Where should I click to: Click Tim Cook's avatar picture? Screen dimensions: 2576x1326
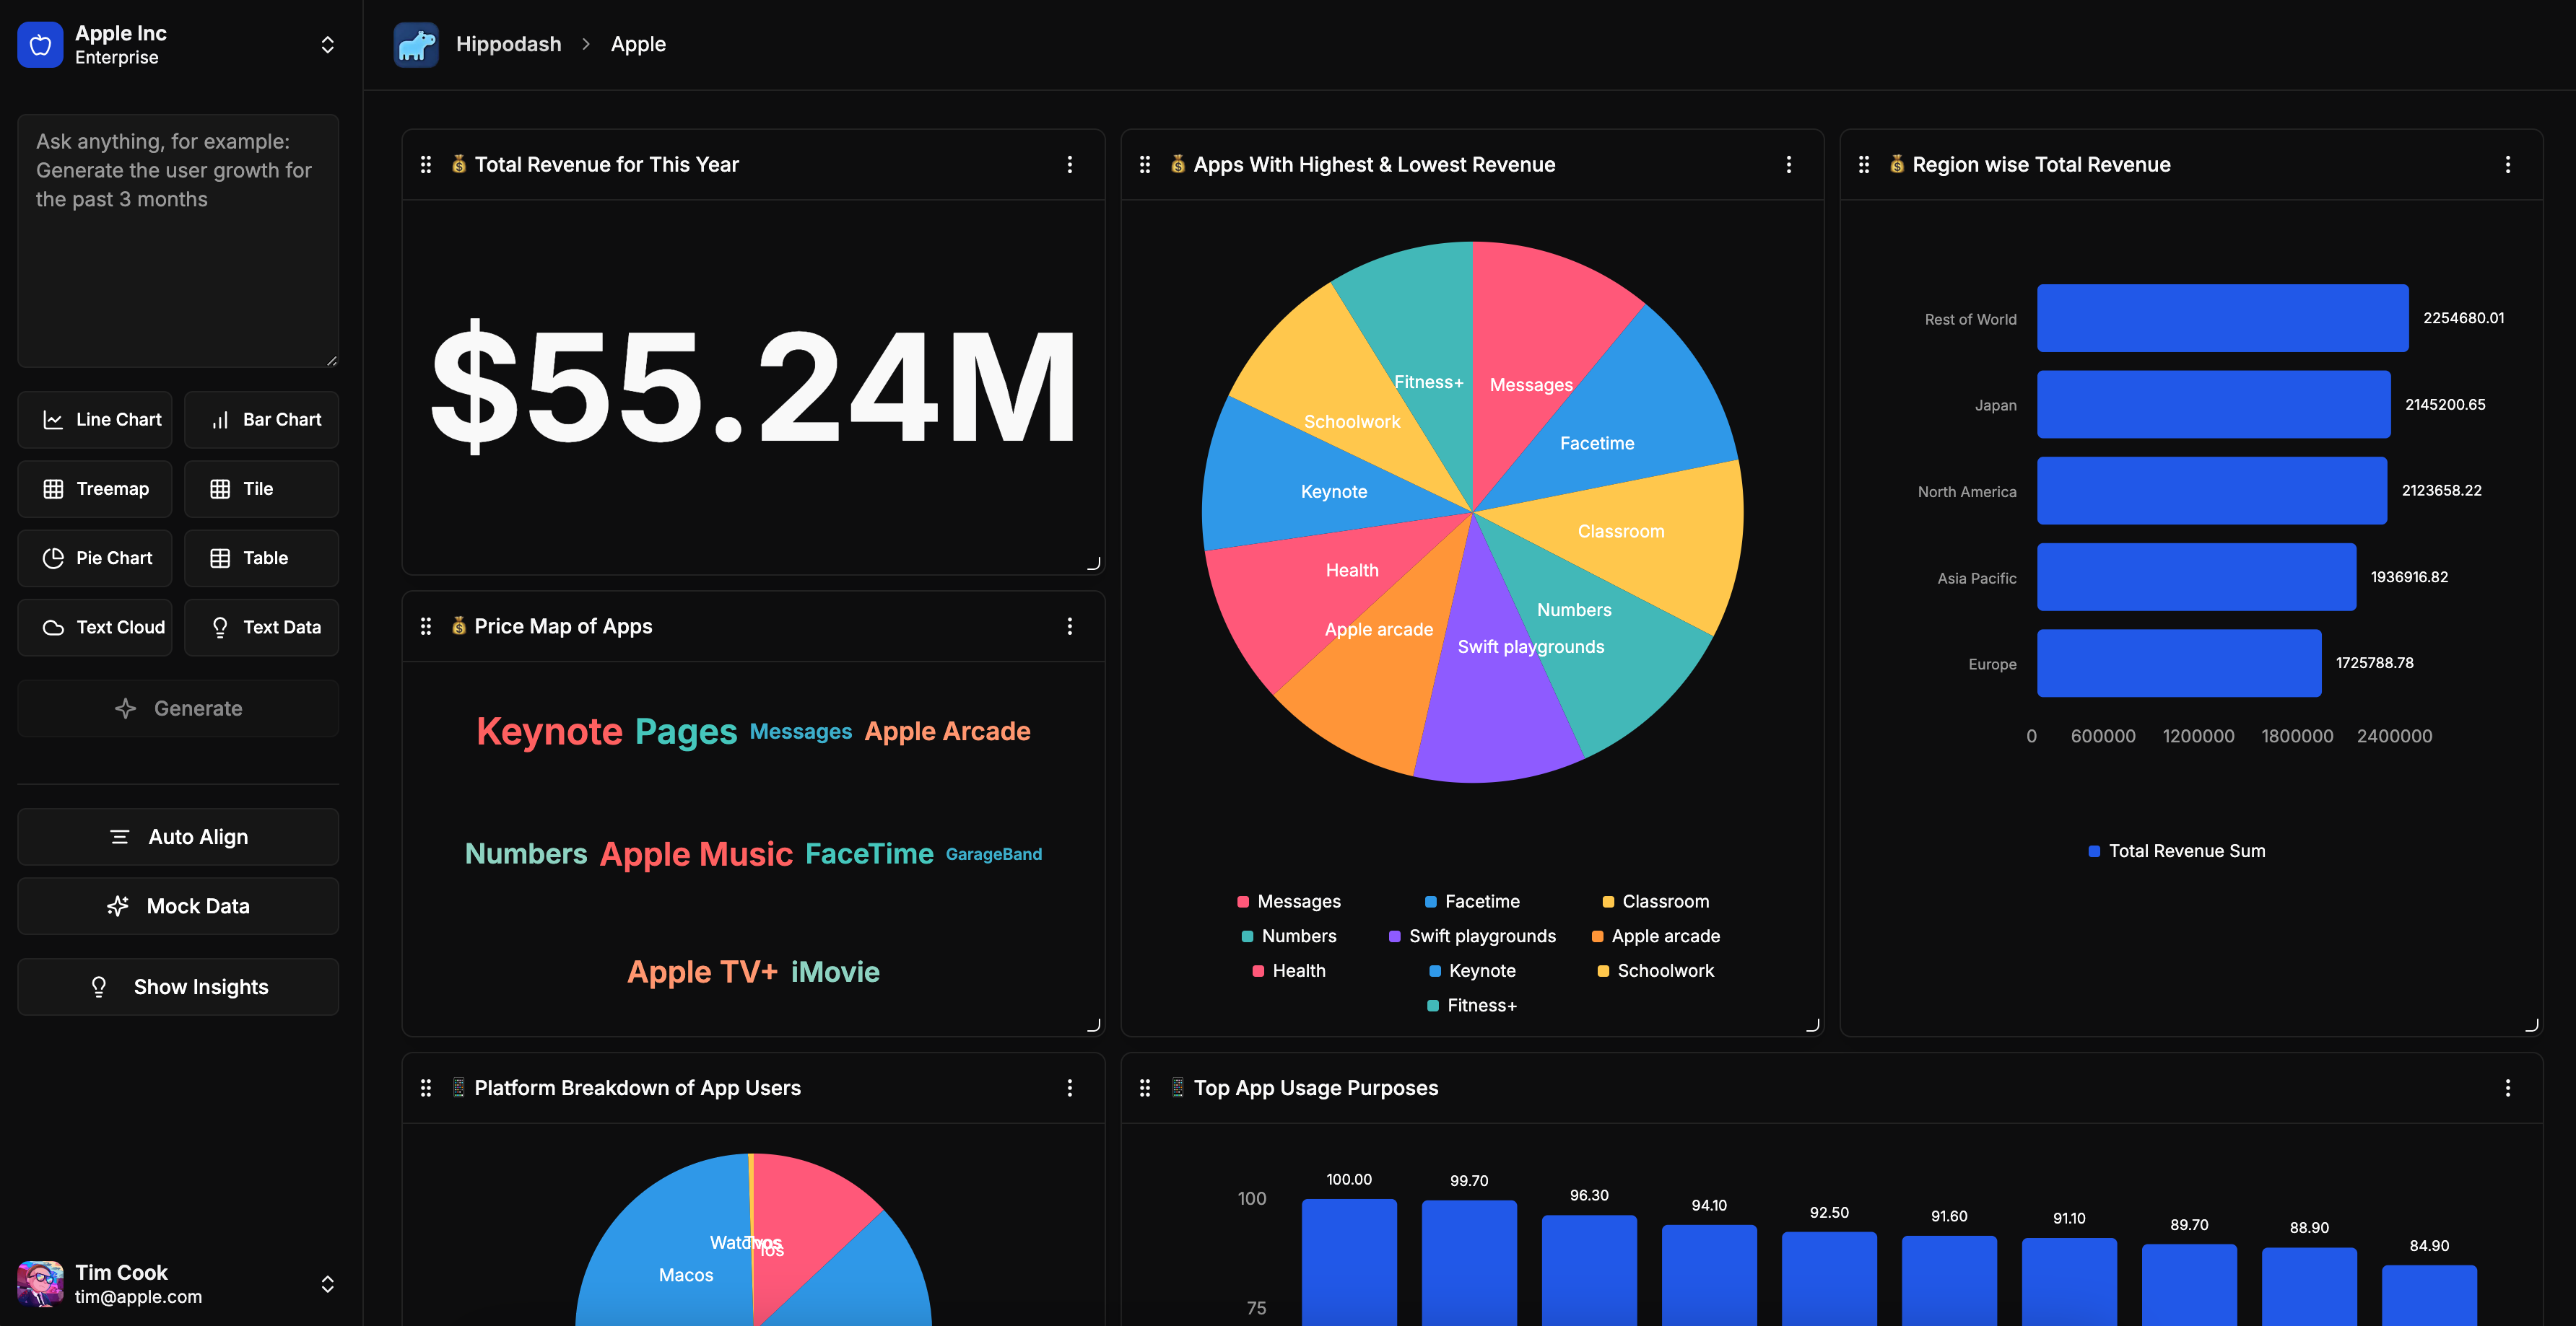pos(40,1283)
